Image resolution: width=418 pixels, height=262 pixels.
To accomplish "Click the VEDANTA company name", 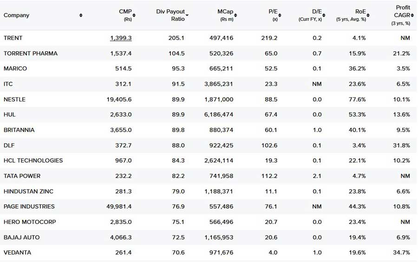I will [x=17, y=253].
